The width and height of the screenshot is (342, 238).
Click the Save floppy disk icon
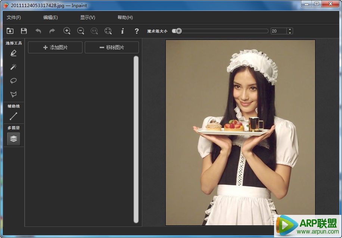24,31
